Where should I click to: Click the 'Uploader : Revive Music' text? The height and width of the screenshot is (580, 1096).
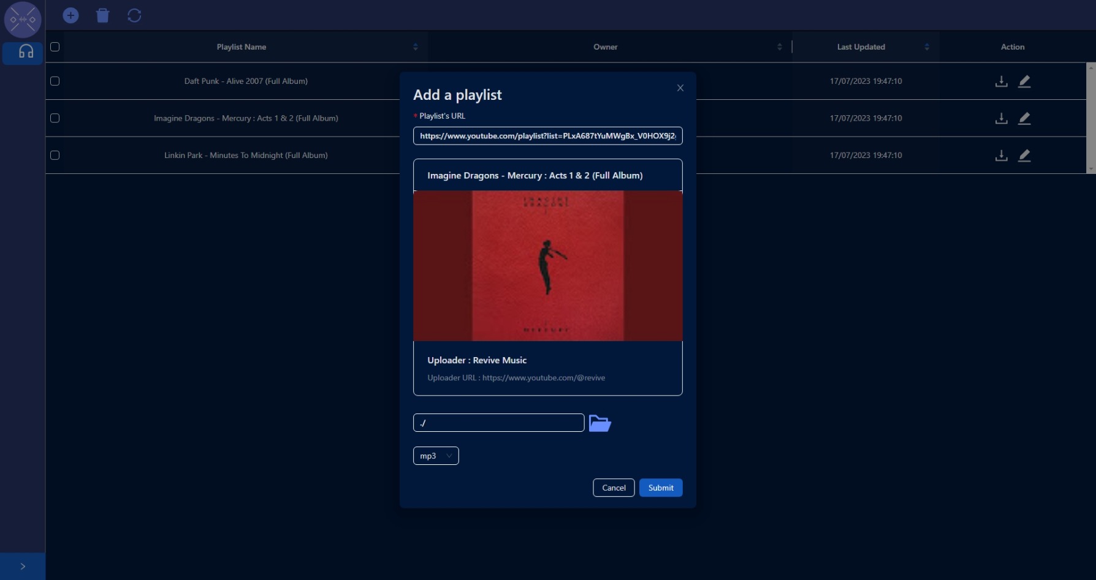[477, 360]
